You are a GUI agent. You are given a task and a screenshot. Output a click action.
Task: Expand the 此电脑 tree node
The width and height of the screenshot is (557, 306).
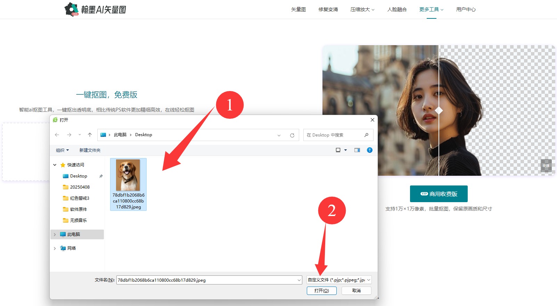tap(55, 234)
